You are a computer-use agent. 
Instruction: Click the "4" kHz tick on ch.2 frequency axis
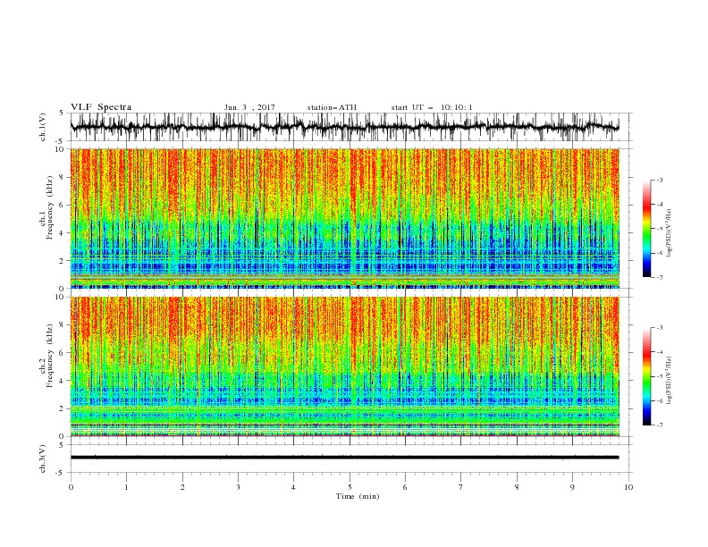63,381
